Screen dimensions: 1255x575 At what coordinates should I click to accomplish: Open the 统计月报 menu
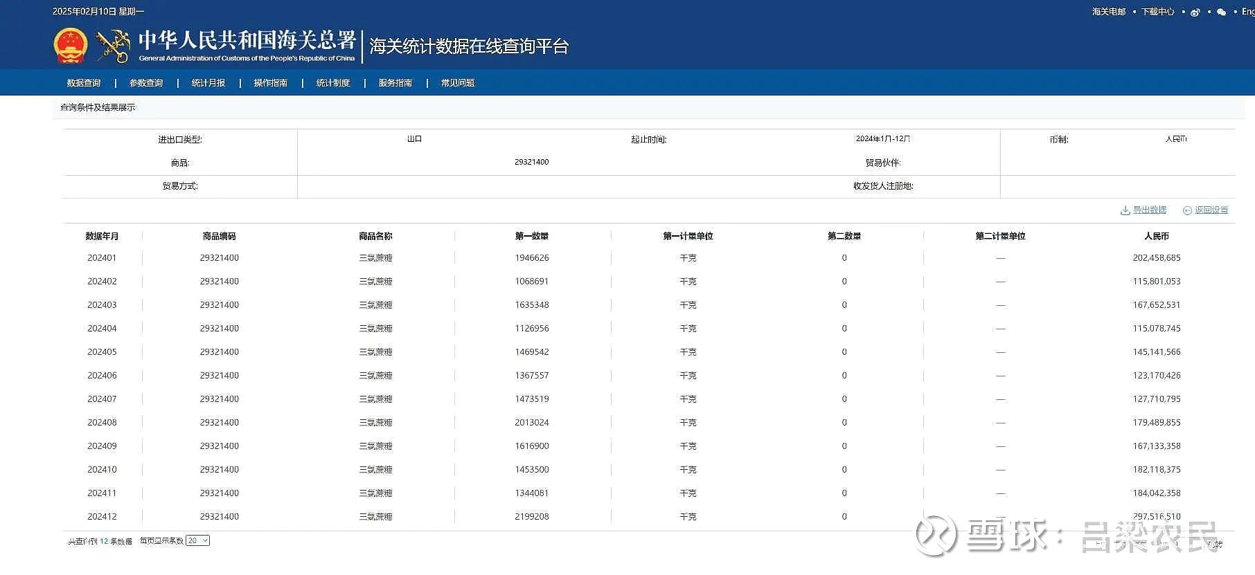[208, 83]
